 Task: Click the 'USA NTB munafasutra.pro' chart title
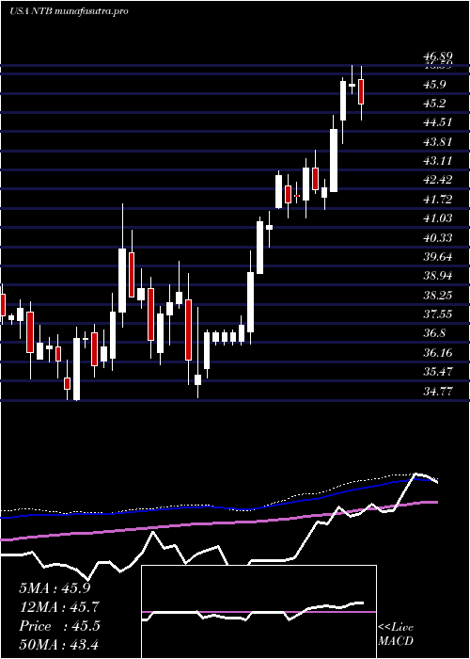[x=69, y=11]
